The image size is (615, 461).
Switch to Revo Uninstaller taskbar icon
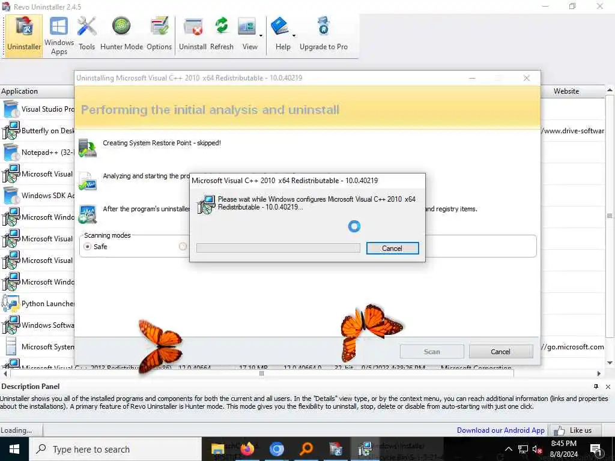coord(336,449)
